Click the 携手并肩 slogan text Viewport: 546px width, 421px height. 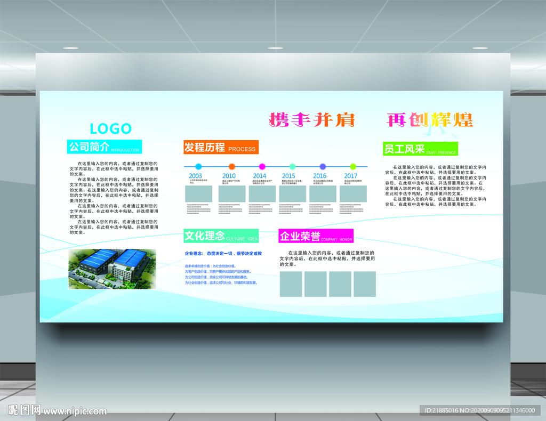[311, 120]
